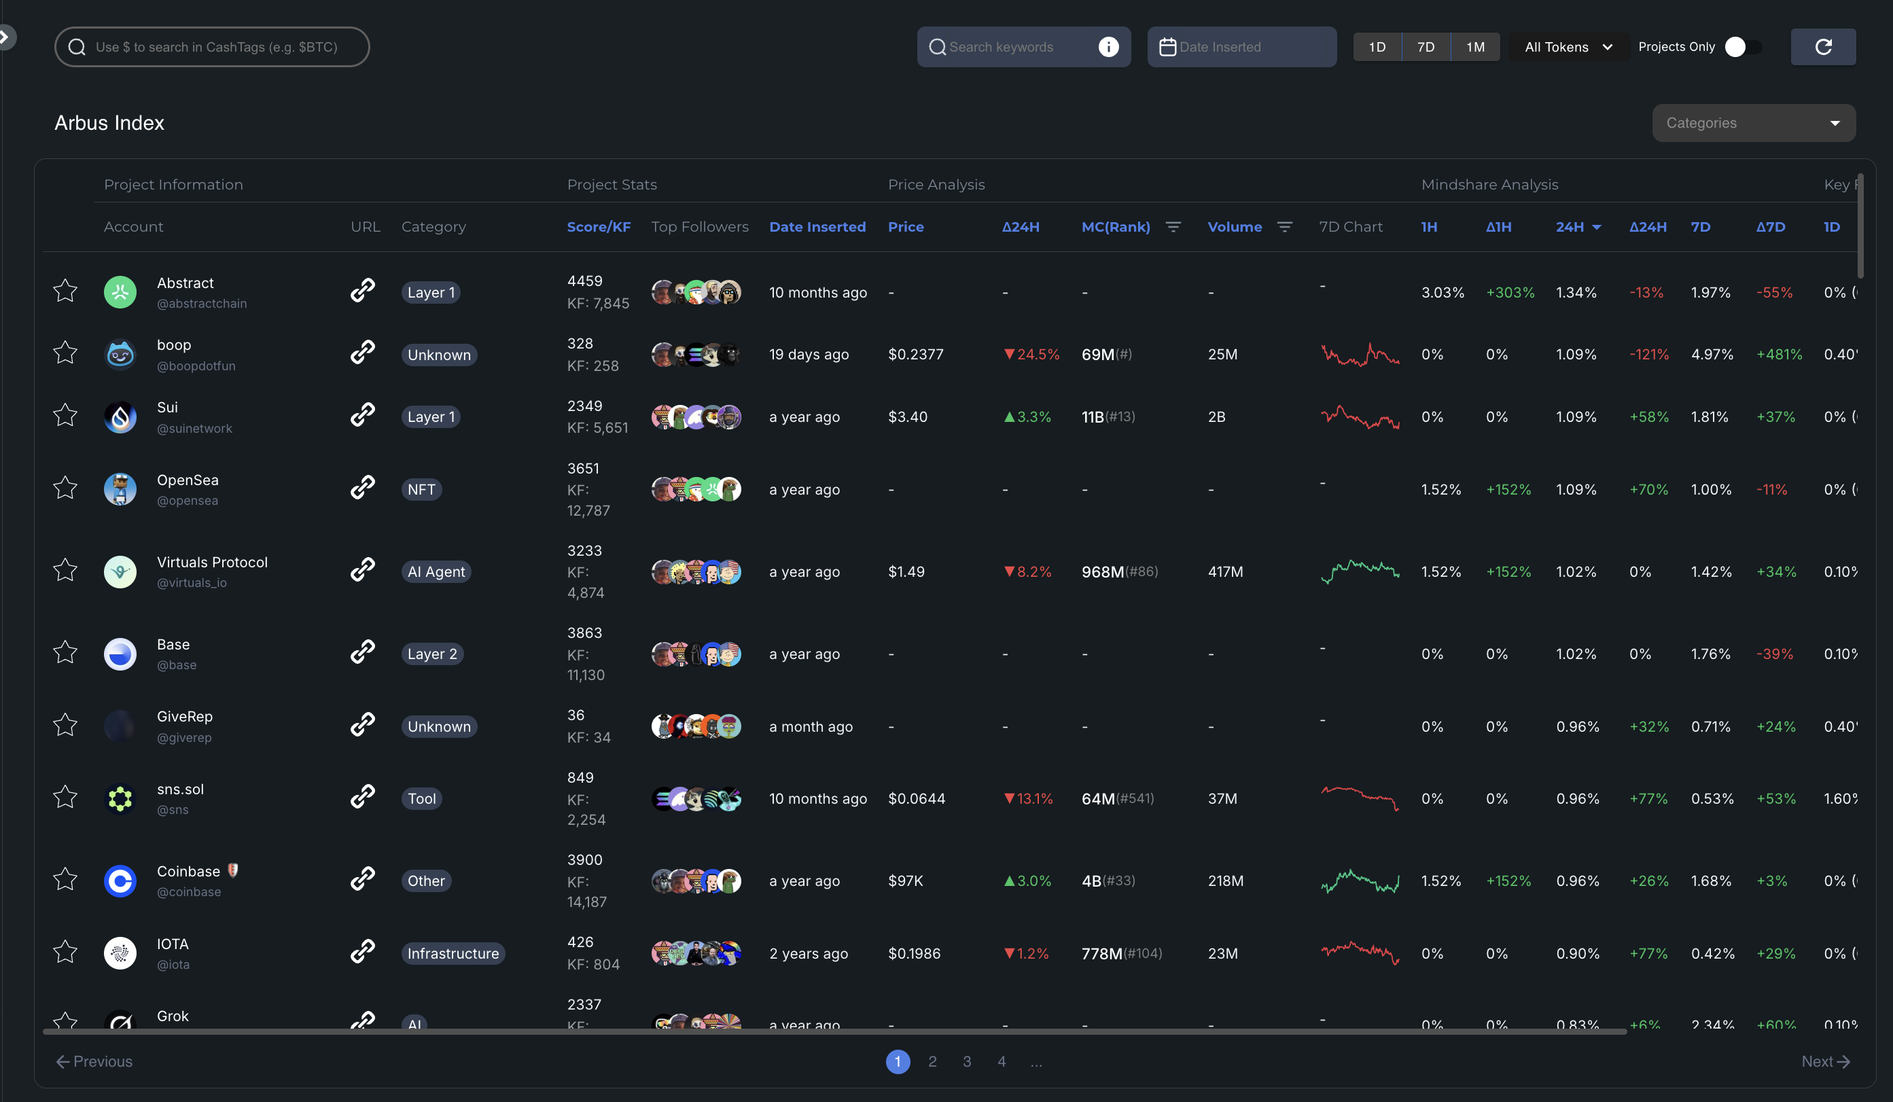Image resolution: width=1893 pixels, height=1102 pixels.
Task: Click the NFT category tag
Action: click(421, 489)
